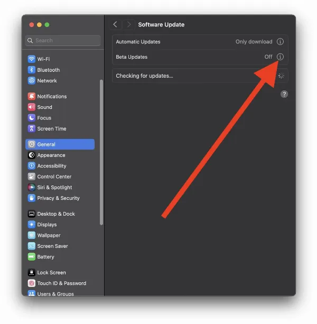
Task: Open the Screen Saver label
Action: [x=52, y=246]
